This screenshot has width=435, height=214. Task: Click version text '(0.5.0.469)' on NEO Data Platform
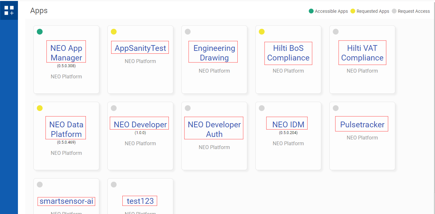coord(66,142)
